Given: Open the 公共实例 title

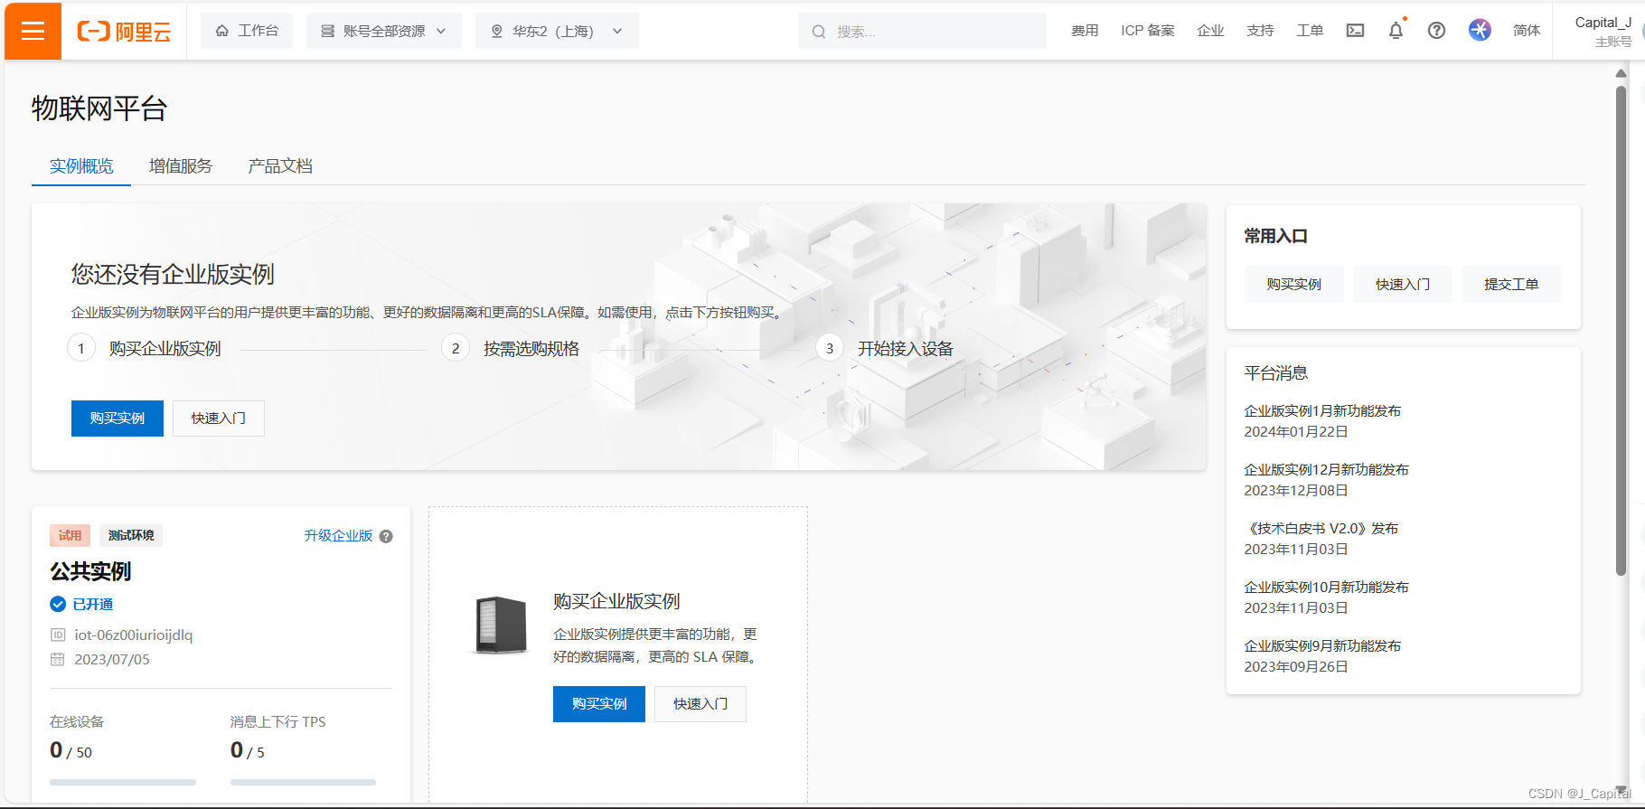Looking at the screenshot, I should coord(90,571).
